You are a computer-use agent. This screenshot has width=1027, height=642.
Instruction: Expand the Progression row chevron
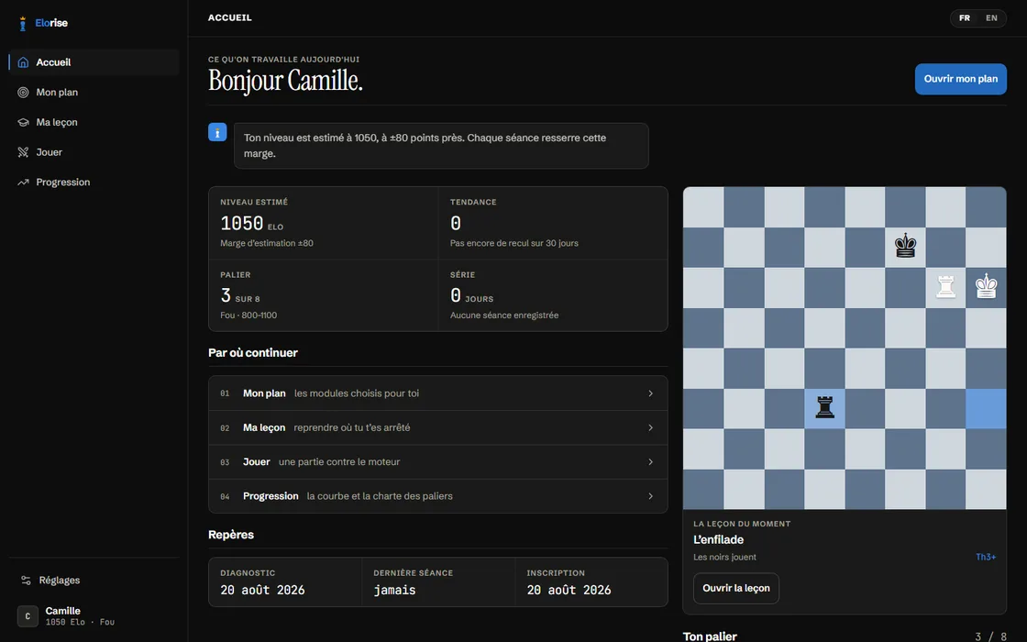click(650, 496)
